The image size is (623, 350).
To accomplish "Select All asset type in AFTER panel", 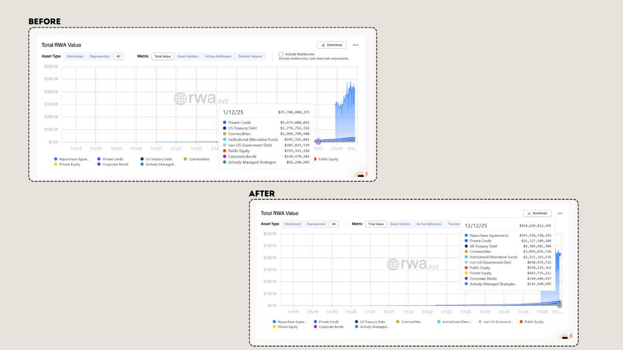I will pos(334,224).
